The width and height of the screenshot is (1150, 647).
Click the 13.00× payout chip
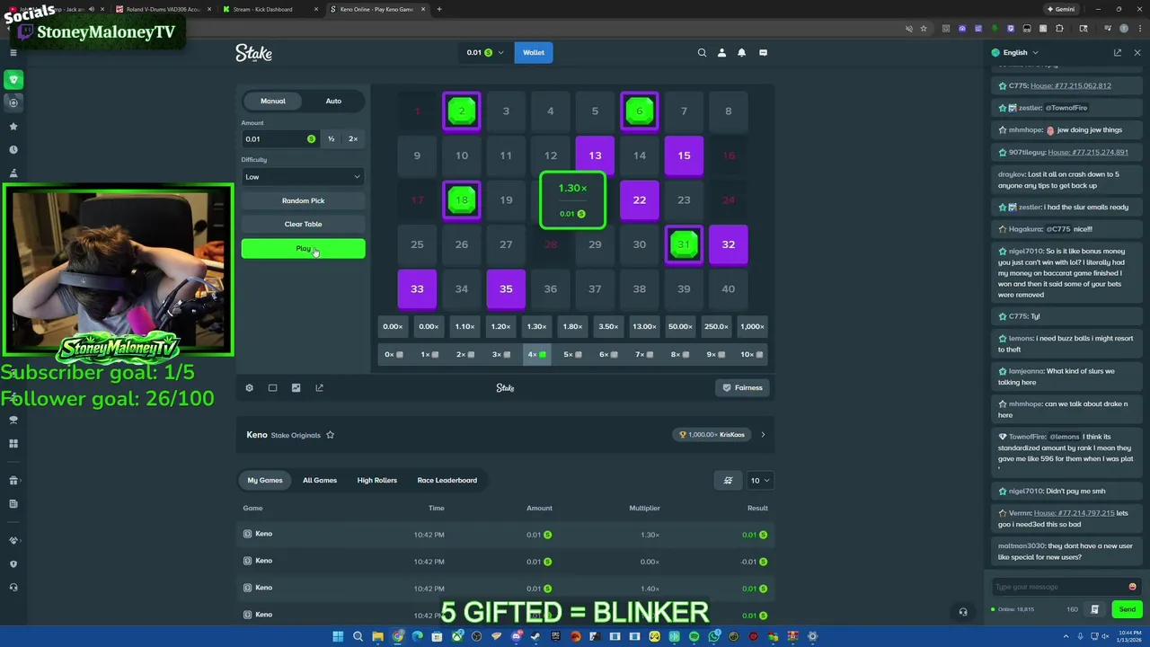(644, 327)
